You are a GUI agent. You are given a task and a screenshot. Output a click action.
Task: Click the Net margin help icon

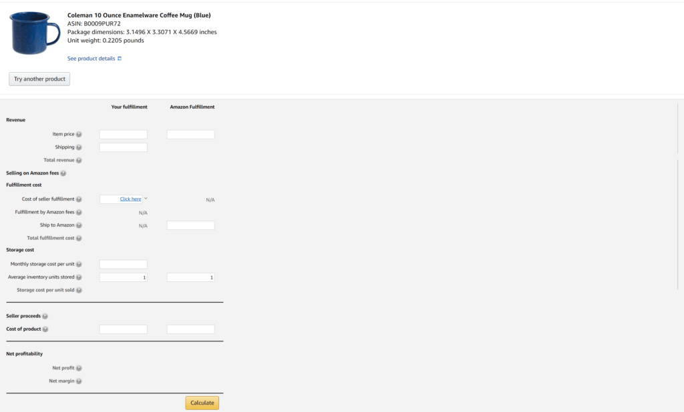[x=79, y=381]
